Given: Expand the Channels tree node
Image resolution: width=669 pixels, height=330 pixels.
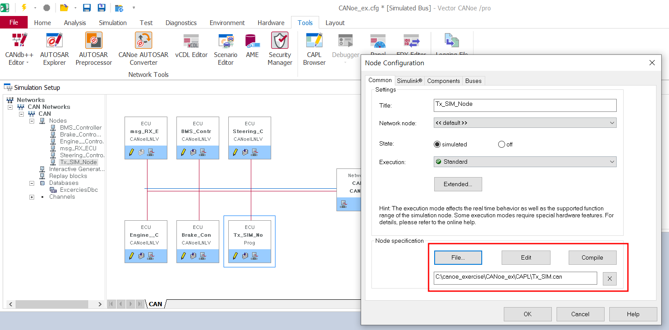Looking at the screenshot, I should [32, 197].
